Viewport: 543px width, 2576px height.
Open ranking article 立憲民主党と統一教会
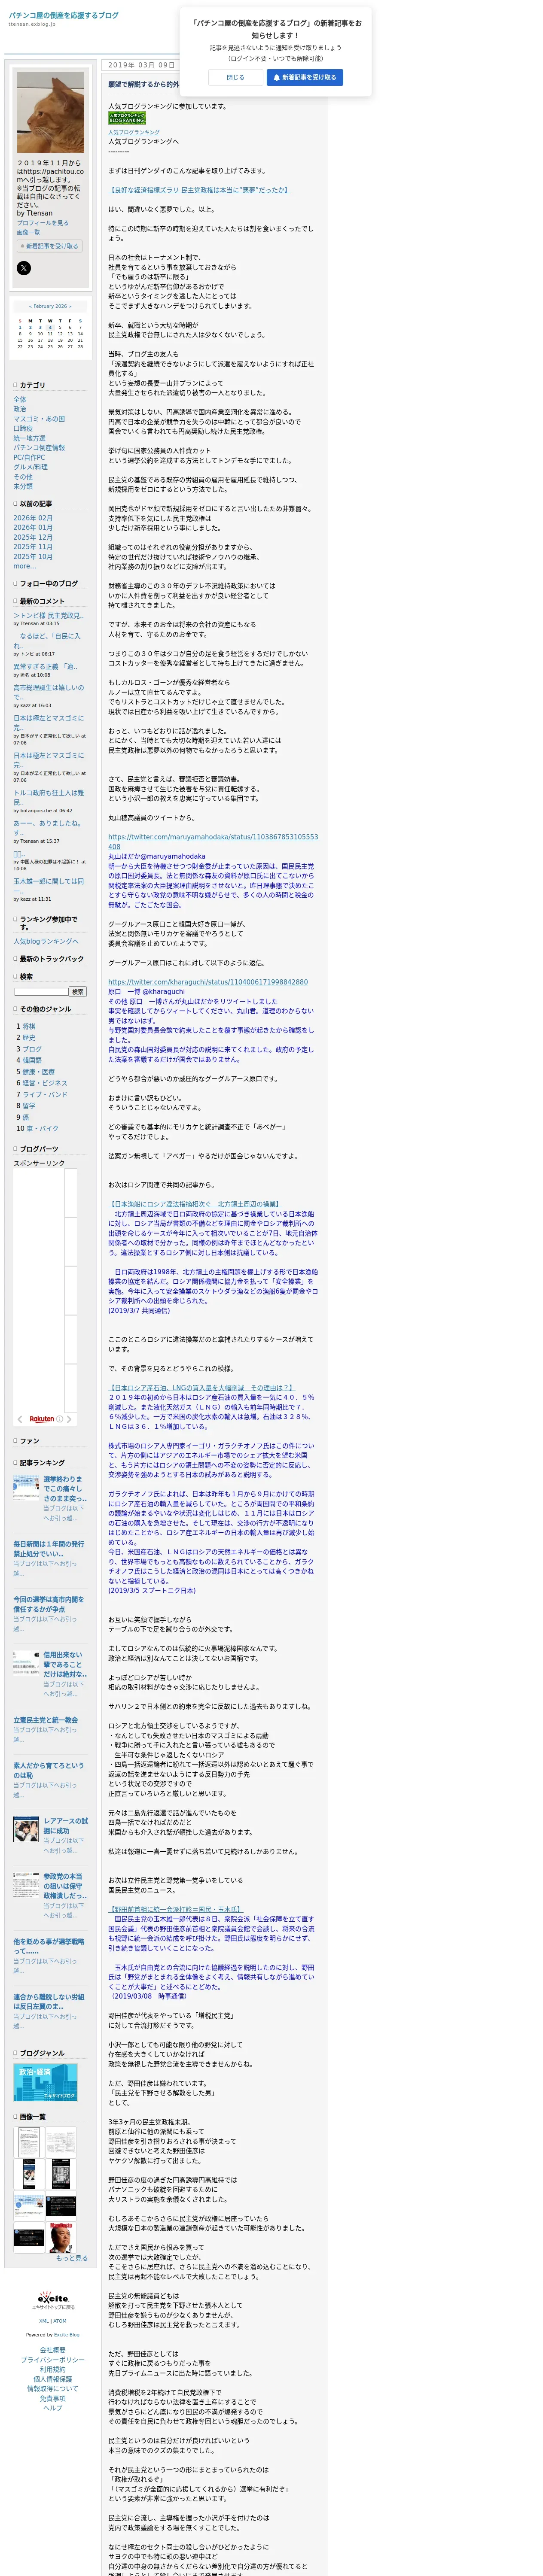[x=45, y=1720]
